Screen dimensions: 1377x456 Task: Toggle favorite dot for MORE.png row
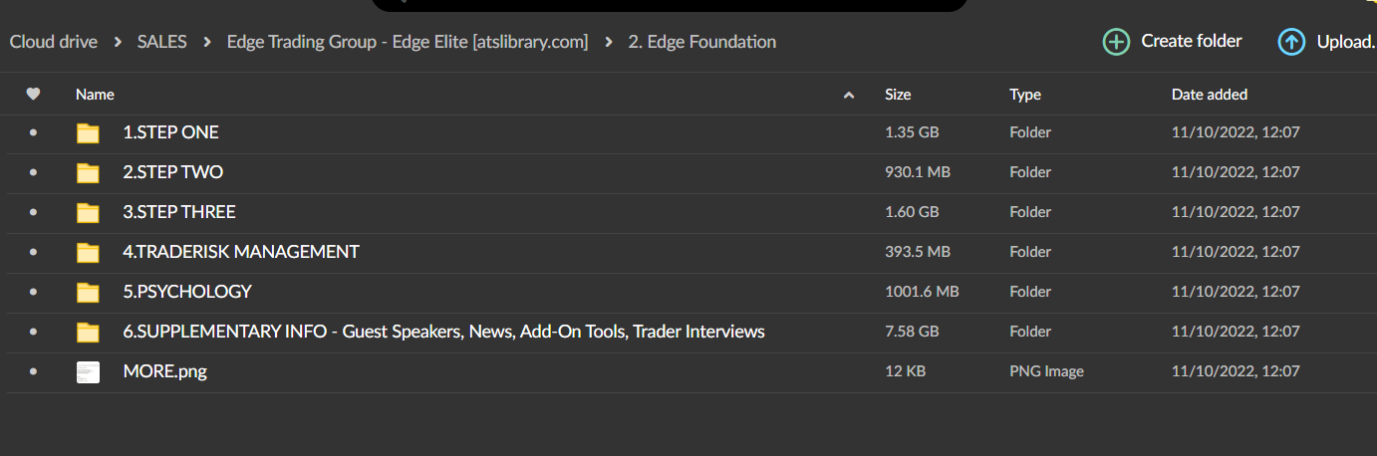(x=33, y=371)
